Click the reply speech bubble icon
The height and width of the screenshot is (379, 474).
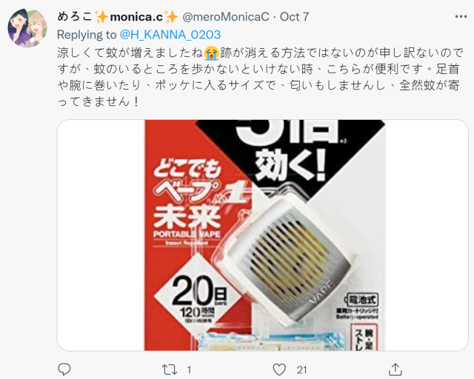click(x=64, y=369)
